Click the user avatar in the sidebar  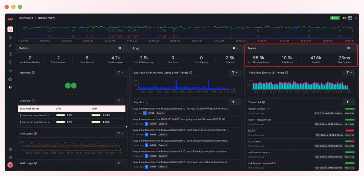[10, 165]
